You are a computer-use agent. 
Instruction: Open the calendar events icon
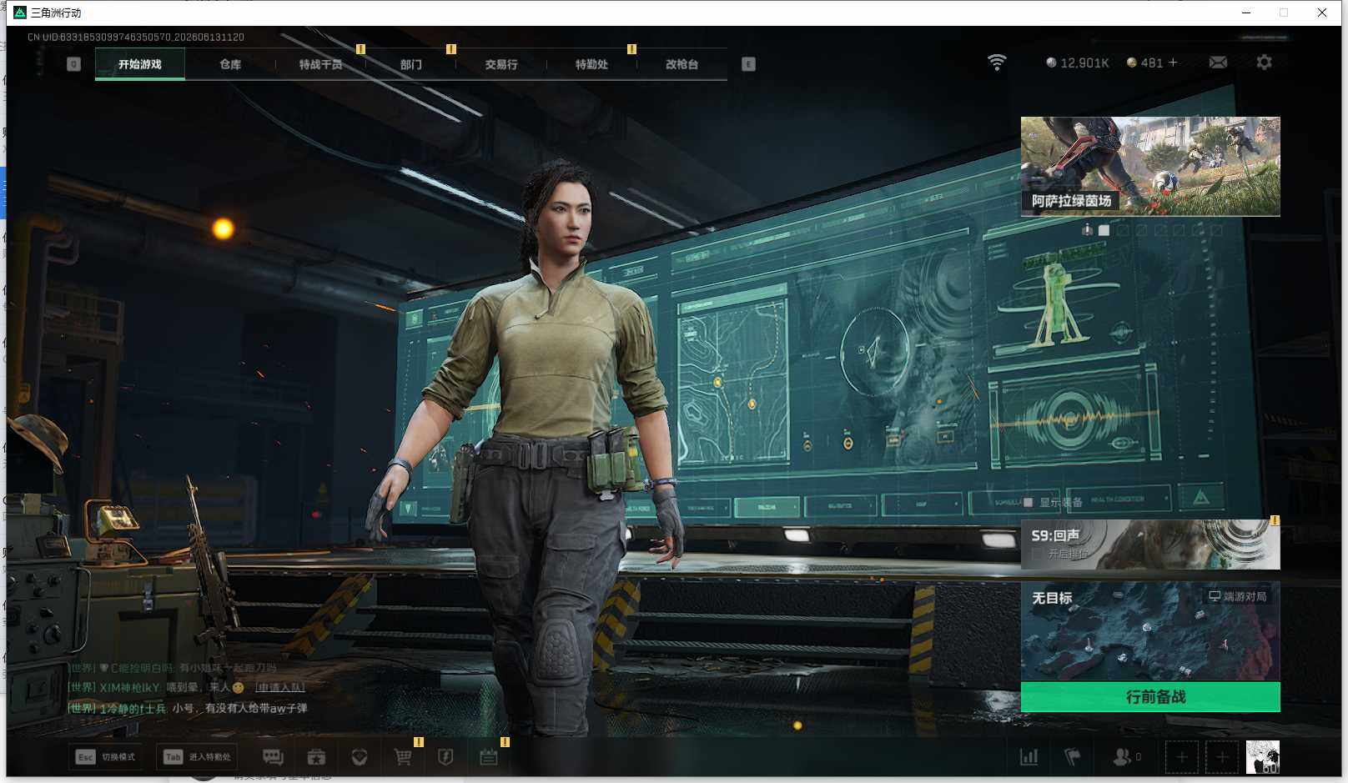[x=489, y=757]
